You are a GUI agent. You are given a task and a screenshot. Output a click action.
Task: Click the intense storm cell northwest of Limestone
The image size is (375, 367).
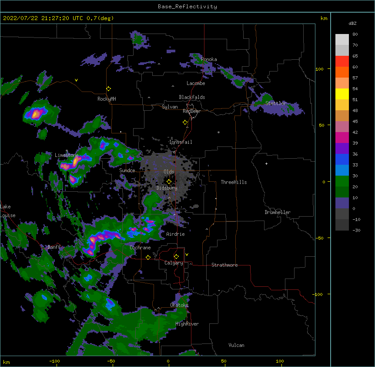[x=37, y=114]
